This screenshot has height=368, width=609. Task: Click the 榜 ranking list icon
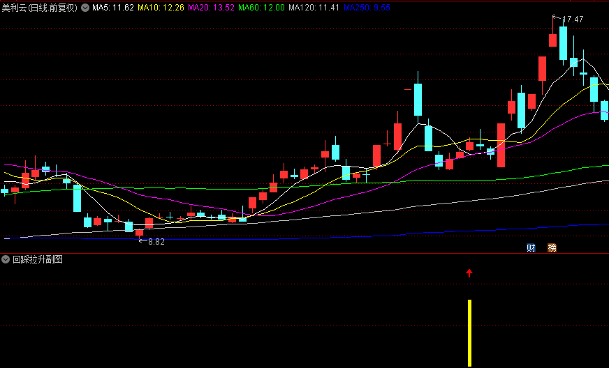coord(552,248)
